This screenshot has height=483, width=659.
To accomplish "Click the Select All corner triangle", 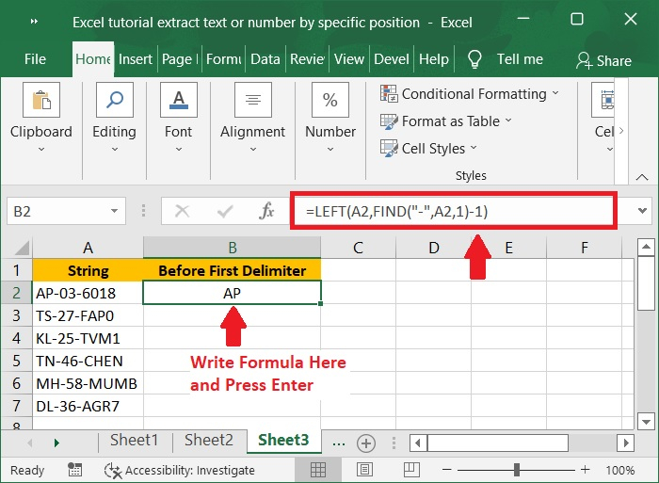I will pos(22,248).
